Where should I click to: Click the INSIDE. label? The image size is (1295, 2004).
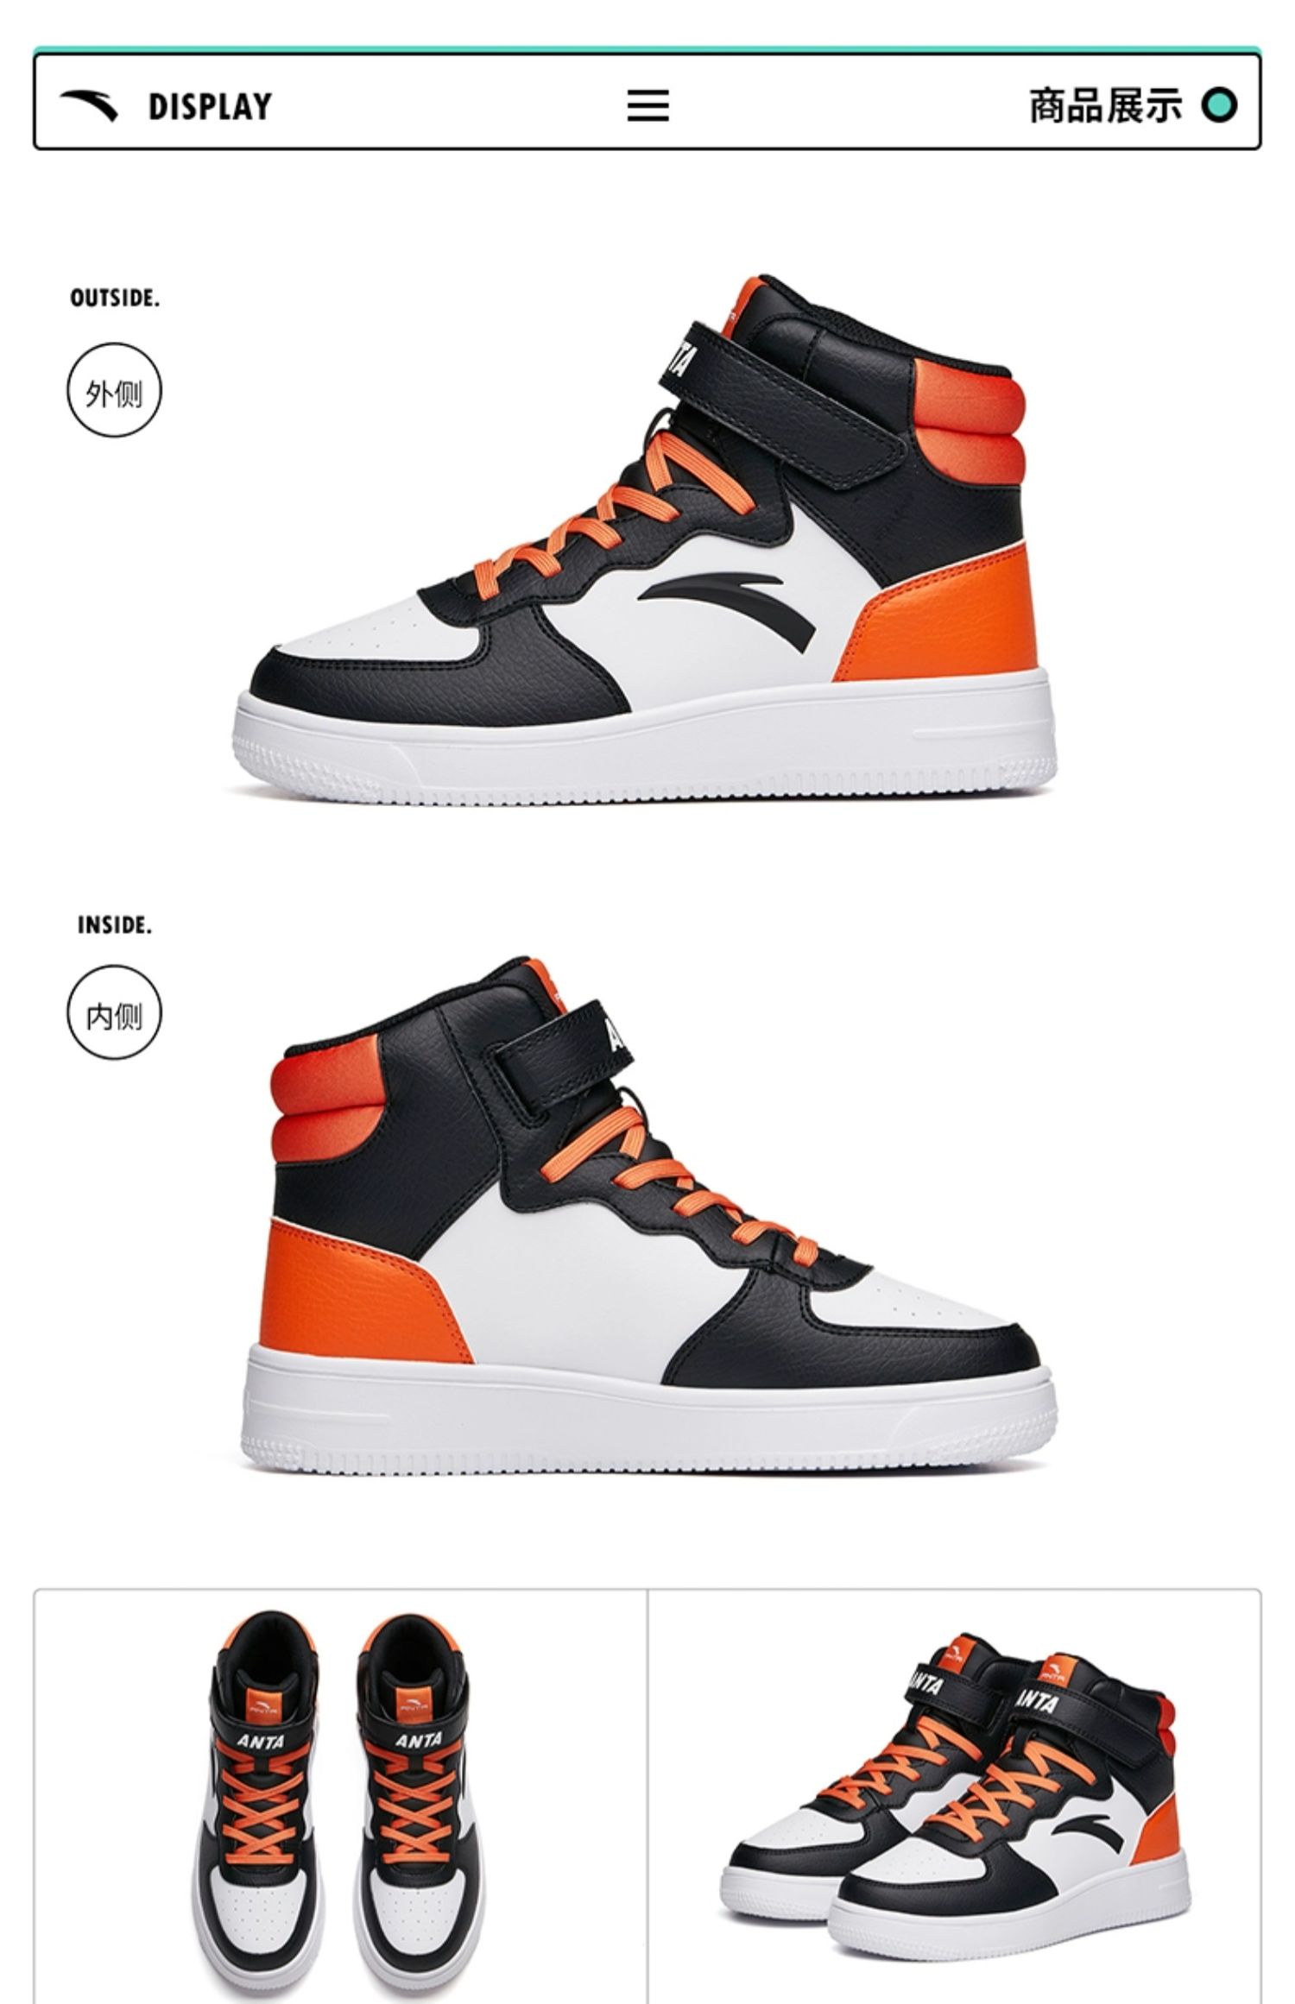click(115, 925)
